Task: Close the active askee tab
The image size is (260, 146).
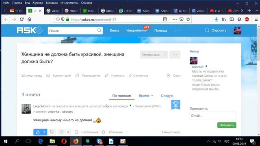Action: point(40,11)
